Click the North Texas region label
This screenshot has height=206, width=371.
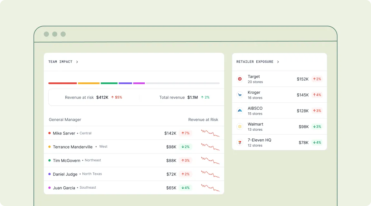click(92, 174)
